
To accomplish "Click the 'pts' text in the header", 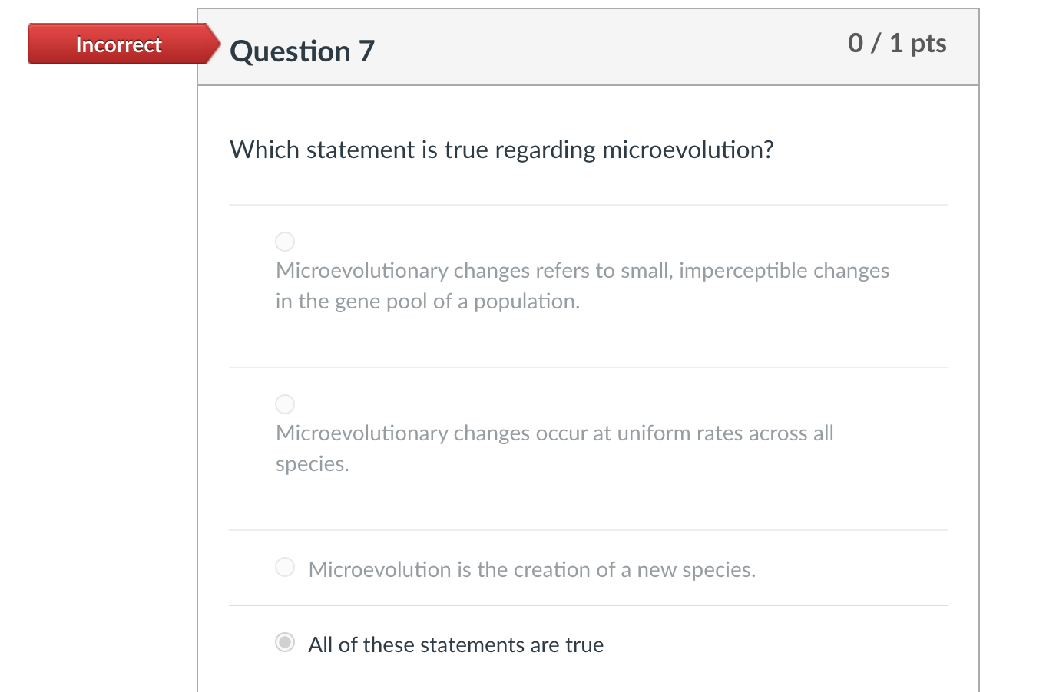I will coord(928,43).
